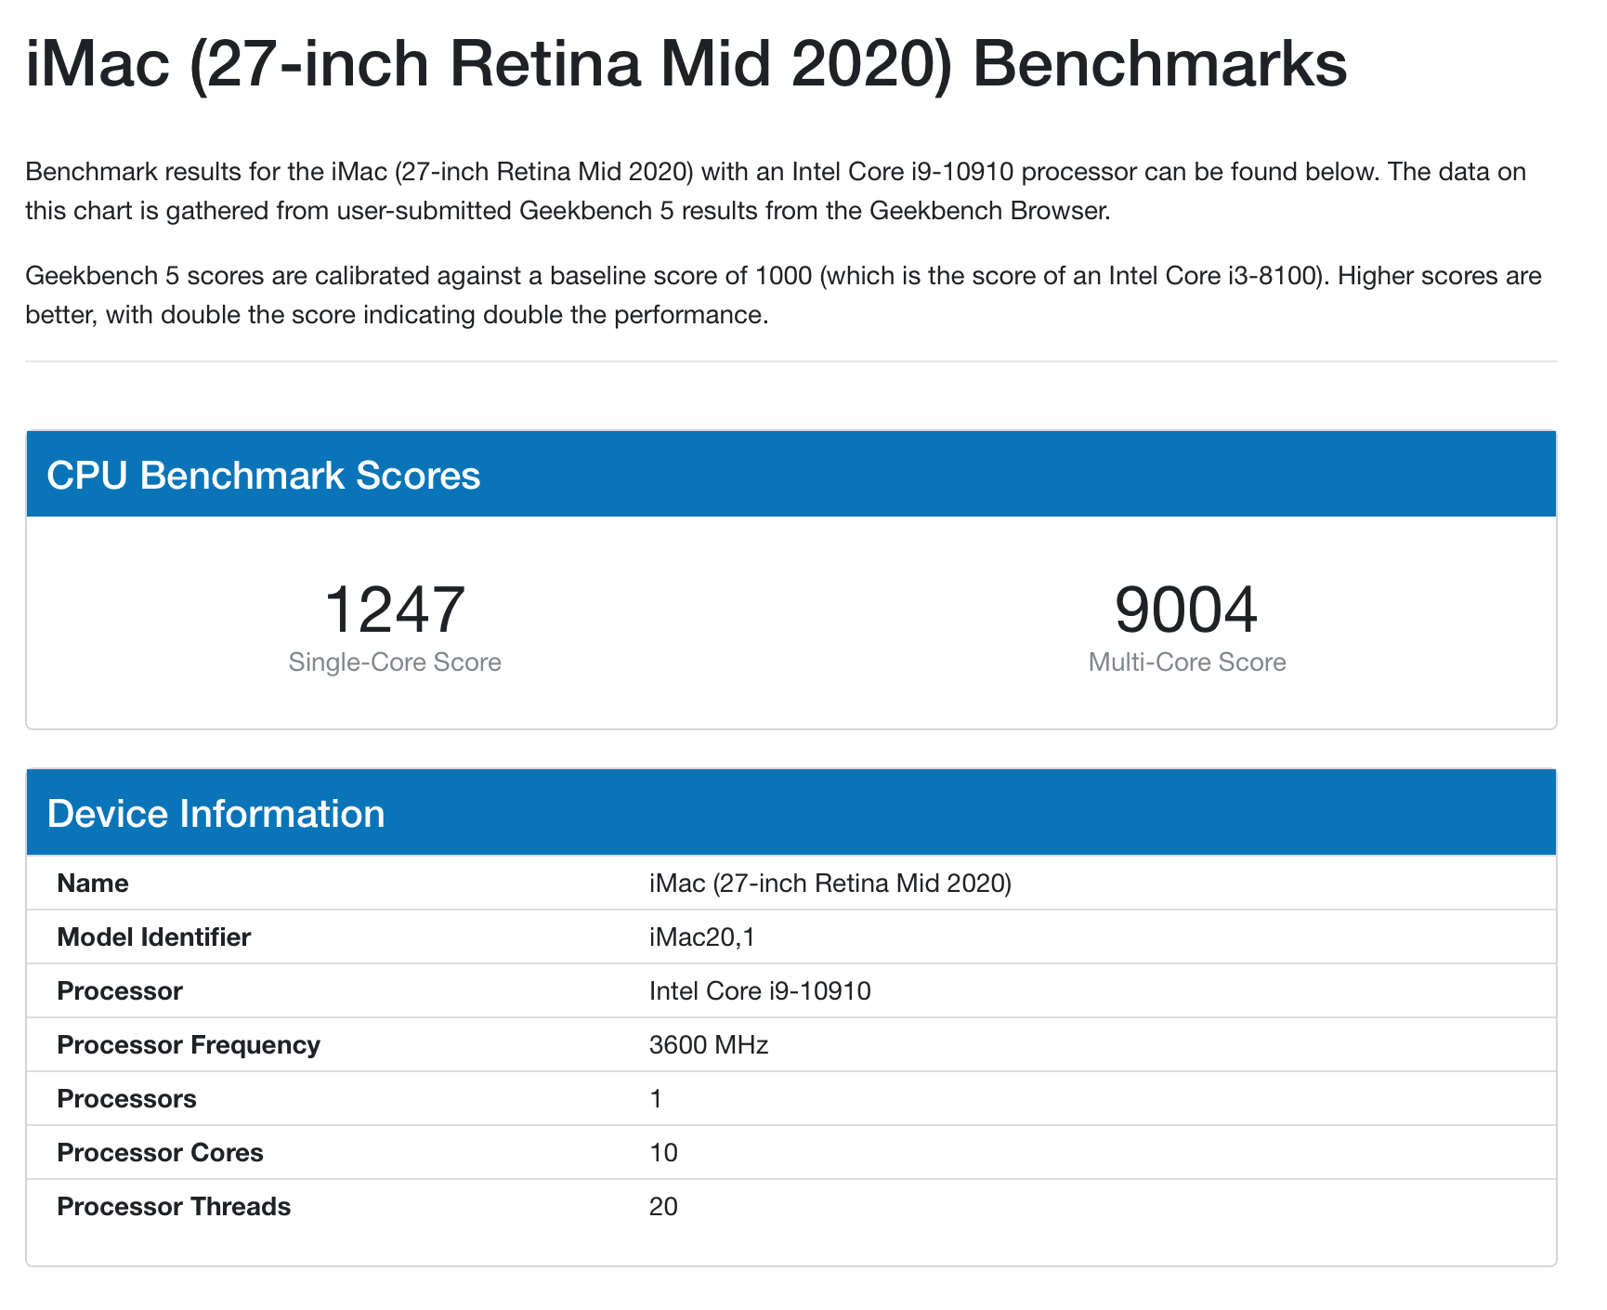Image resolution: width=1607 pixels, height=1310 pixels.
Task: Click the "Single-Core Score" label
Action: point(395,662)
